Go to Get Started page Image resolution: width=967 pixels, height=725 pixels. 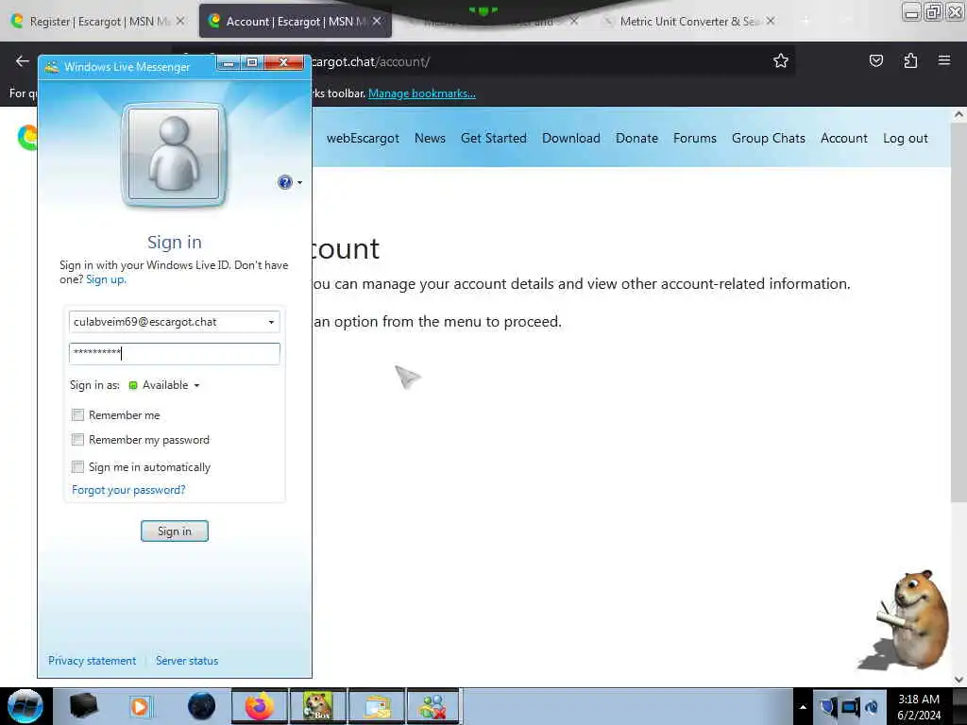tap(493, 138)
